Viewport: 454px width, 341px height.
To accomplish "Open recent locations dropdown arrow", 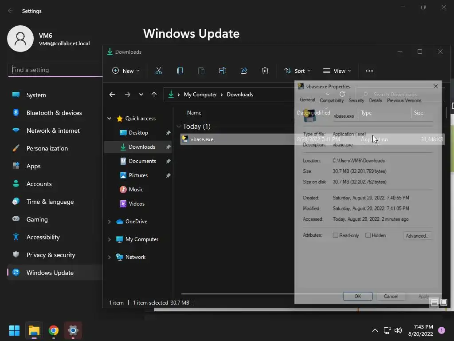I will [x=141, y=95].
